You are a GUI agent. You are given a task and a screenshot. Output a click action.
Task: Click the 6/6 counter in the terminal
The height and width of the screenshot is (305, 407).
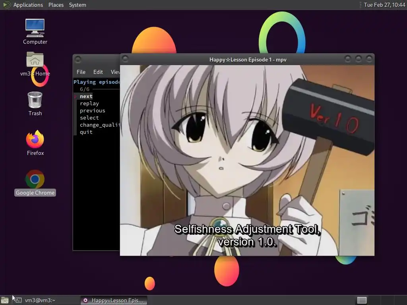pyautogui.click(x=85, y=89)
